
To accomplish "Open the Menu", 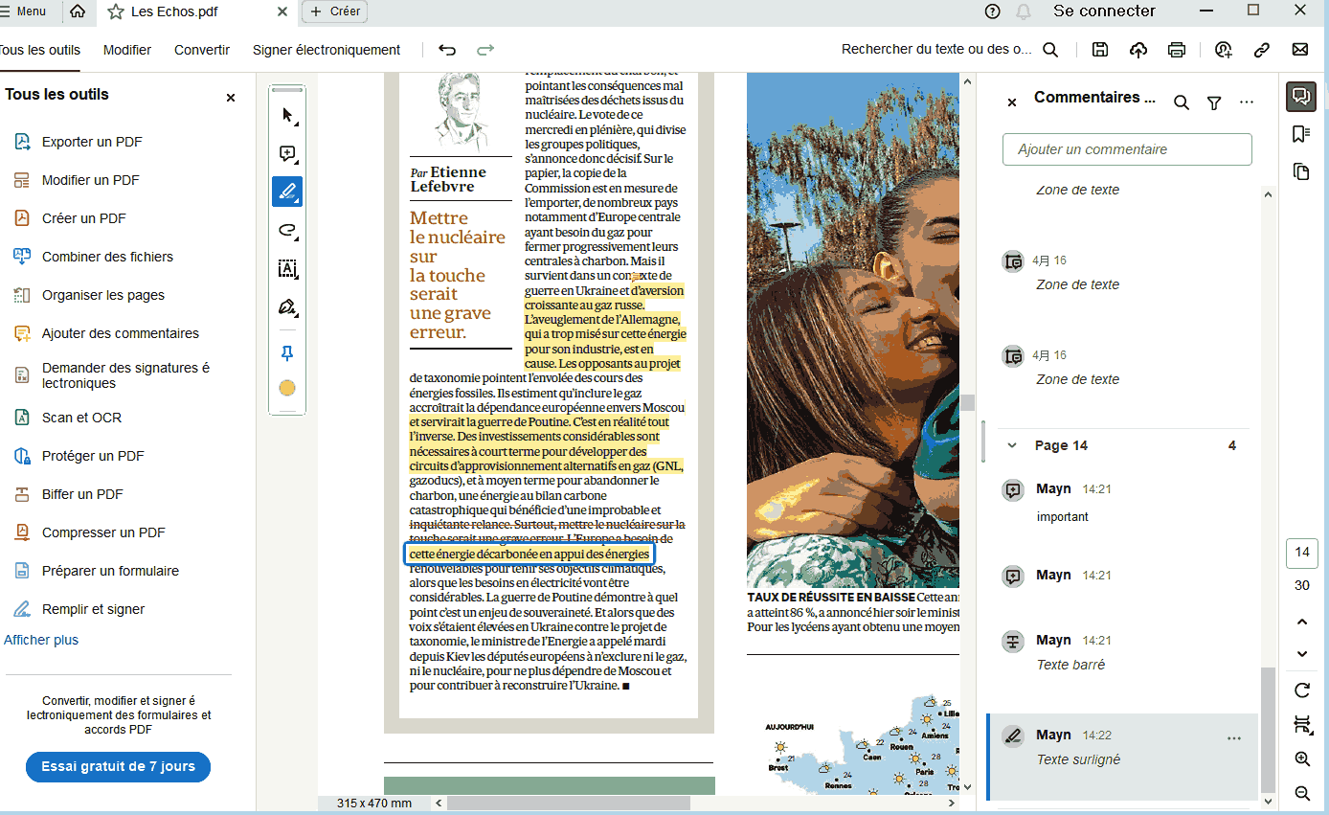I will click(x=25, y=11).
